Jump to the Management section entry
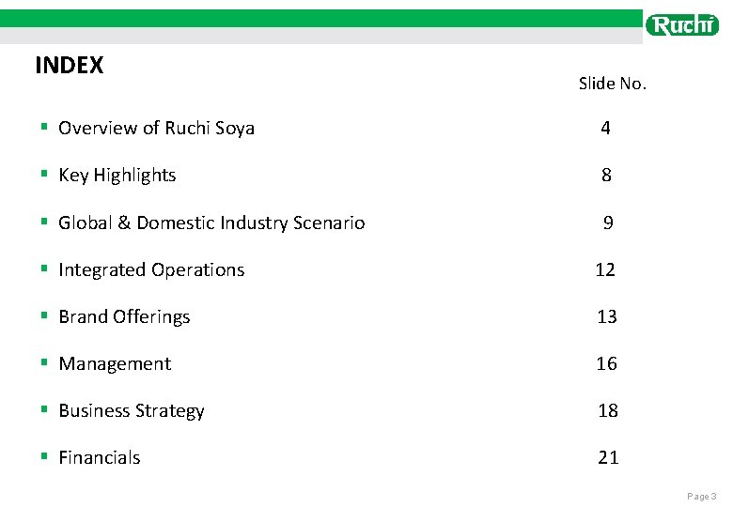This screenshot has width=733, height=507. (x=115, y=364)
